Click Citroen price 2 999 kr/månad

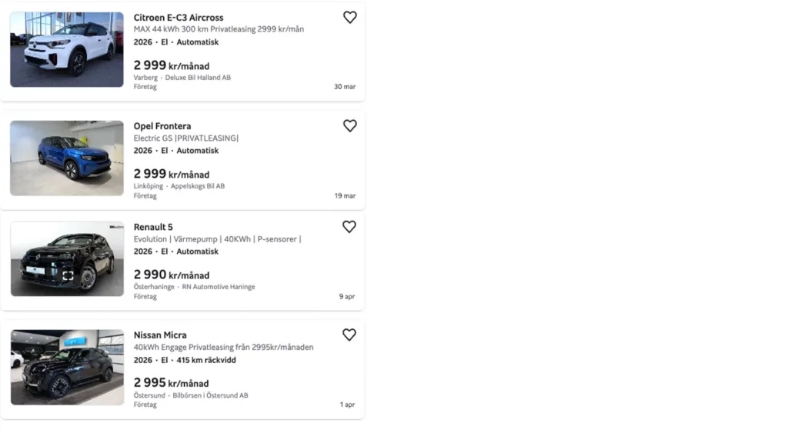[172, 65]
